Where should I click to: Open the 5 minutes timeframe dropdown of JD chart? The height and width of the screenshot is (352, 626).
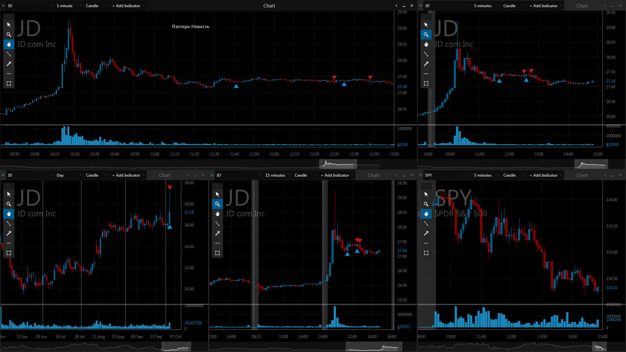486,6
